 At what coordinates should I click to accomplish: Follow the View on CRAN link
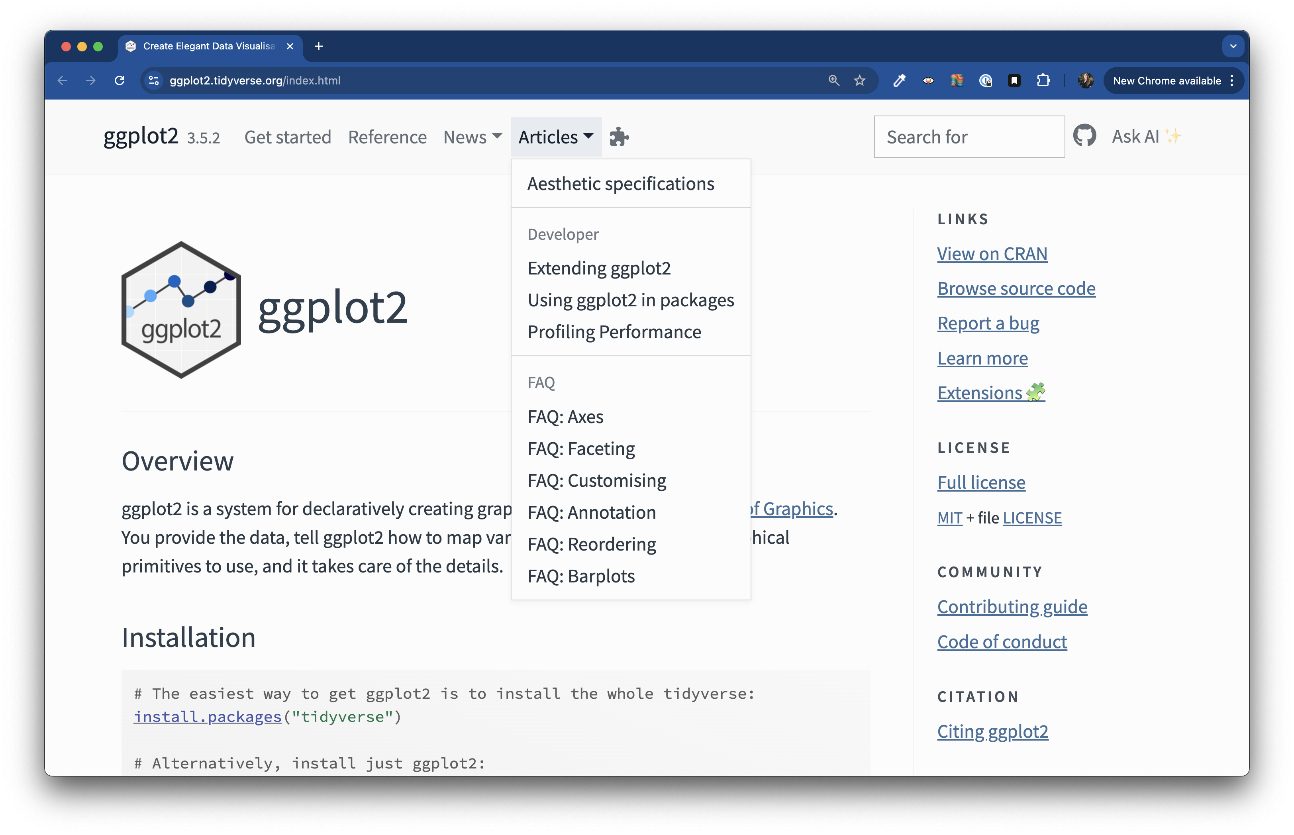(x=992, y=254)
